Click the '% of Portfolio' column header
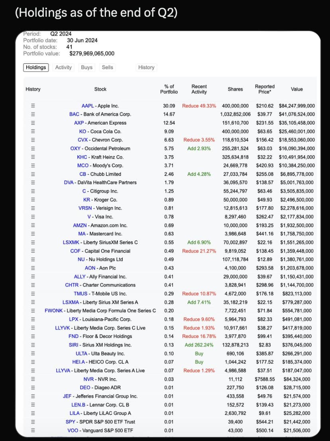330x441 pixels. (169, 89)
